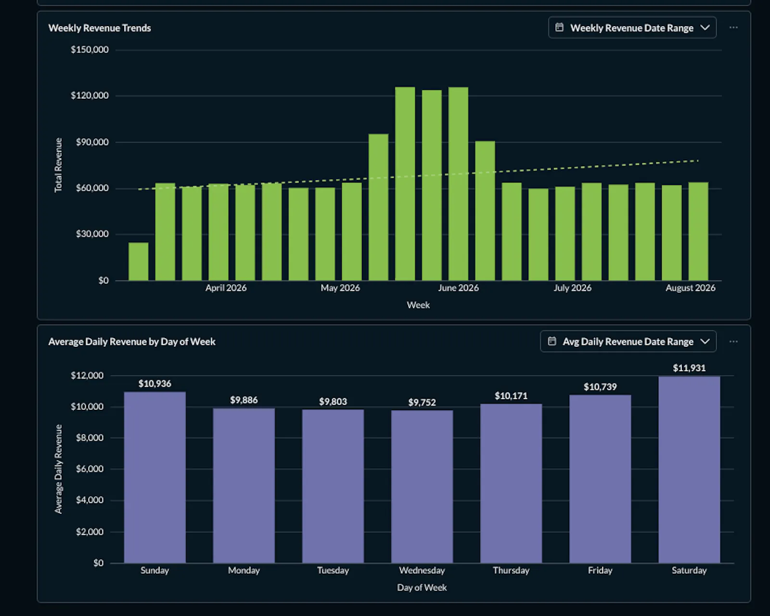Click the Thursday bar labeled $10,171

click(x=511, y=483)
